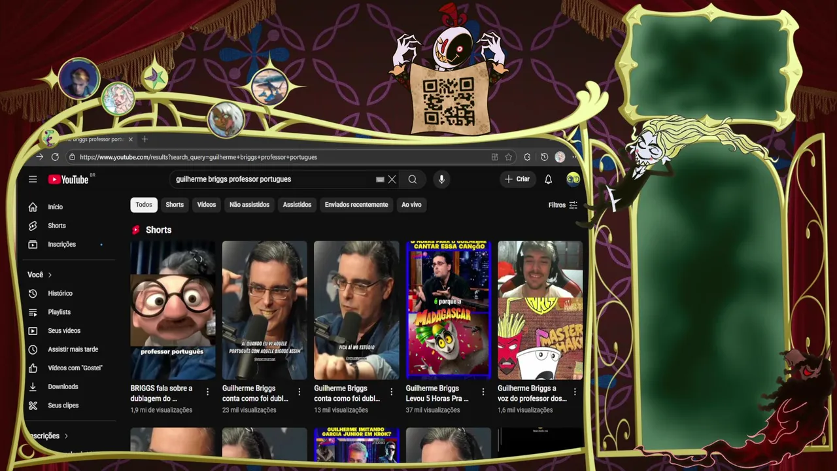Viewport: 837px width, 471px height.
Task: Select the Enviados recentemente filter chip
Action: pos(356,205)
